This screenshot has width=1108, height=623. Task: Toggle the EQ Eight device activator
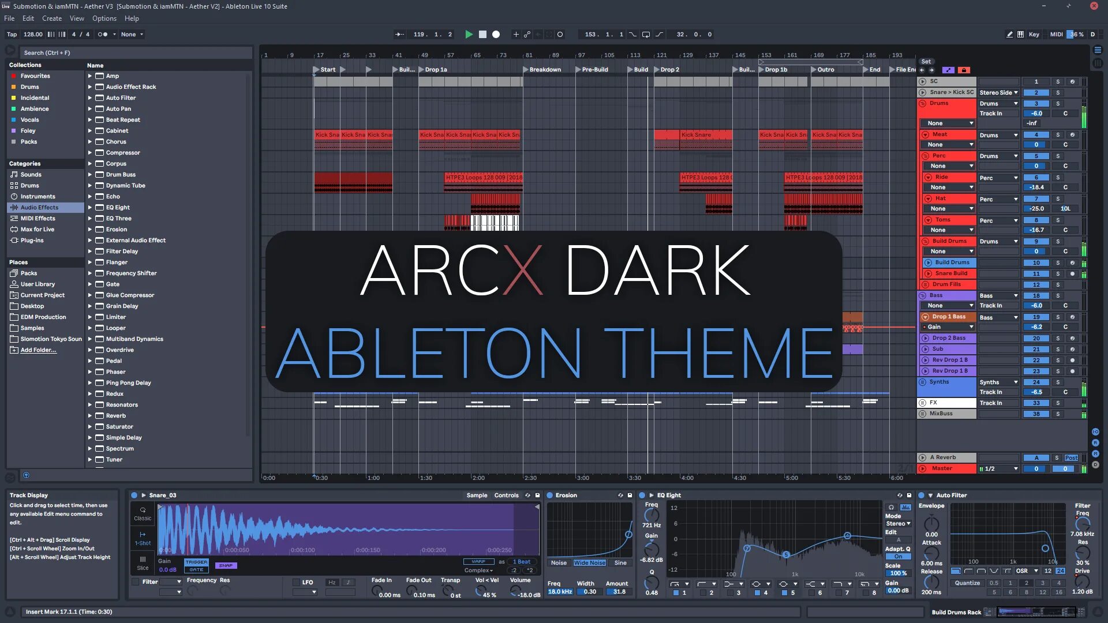(x=642, y=496)
